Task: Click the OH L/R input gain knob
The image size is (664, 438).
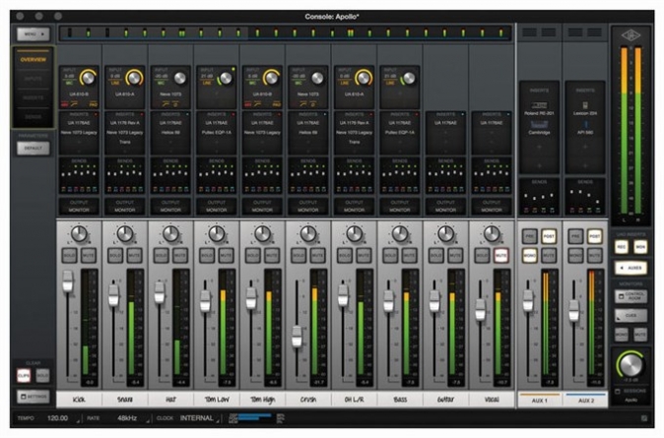Action: 363,78
